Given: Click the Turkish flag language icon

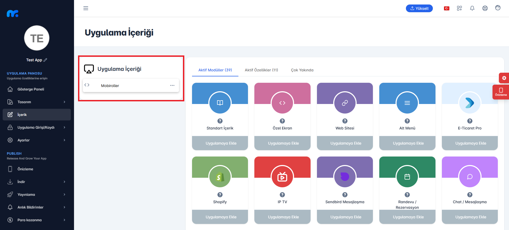Looking at the screenshot, I should click(447, 8).
